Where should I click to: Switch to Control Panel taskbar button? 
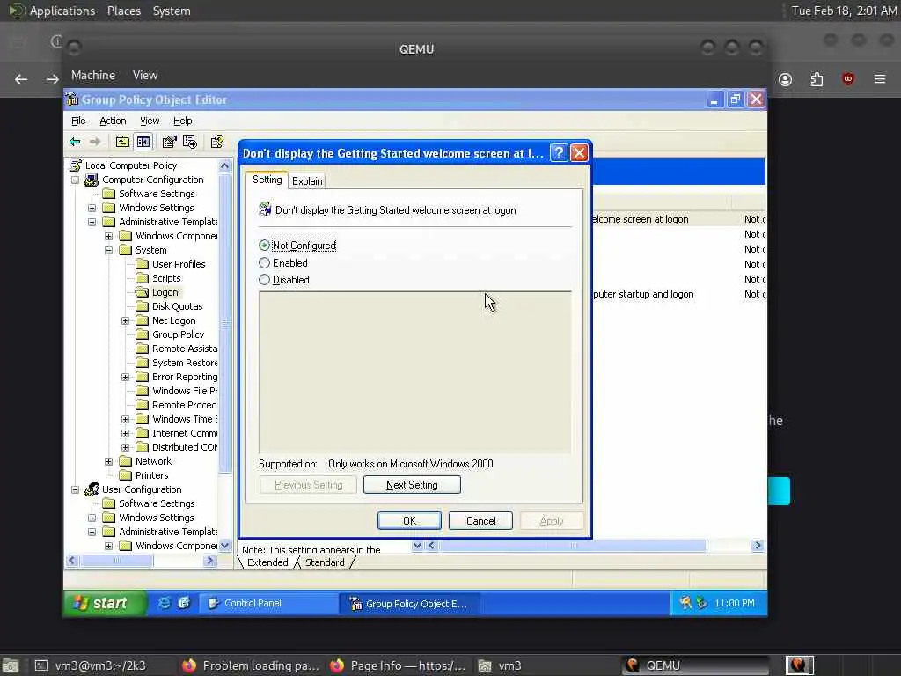268,603
